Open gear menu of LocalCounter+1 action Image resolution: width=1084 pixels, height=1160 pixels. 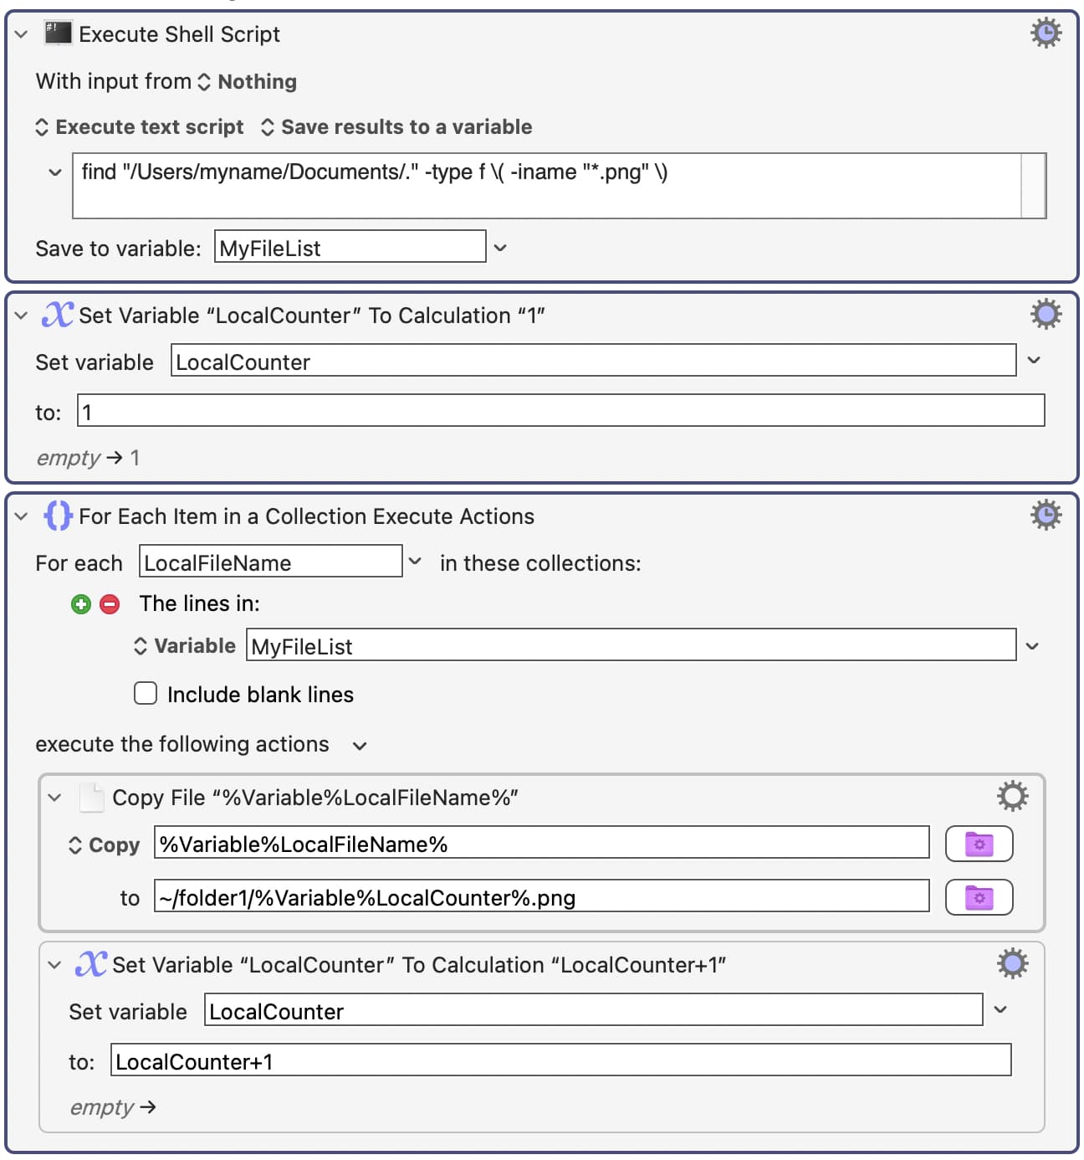tap(1012, 964)
